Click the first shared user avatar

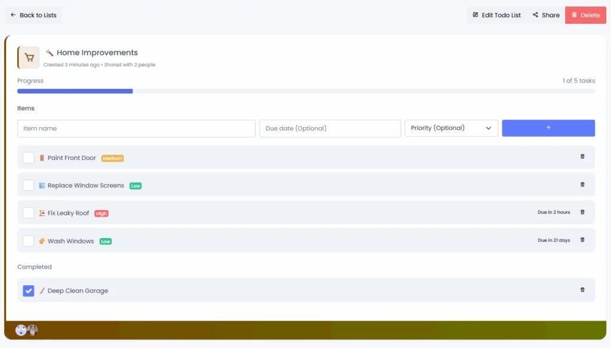[21, 330]
